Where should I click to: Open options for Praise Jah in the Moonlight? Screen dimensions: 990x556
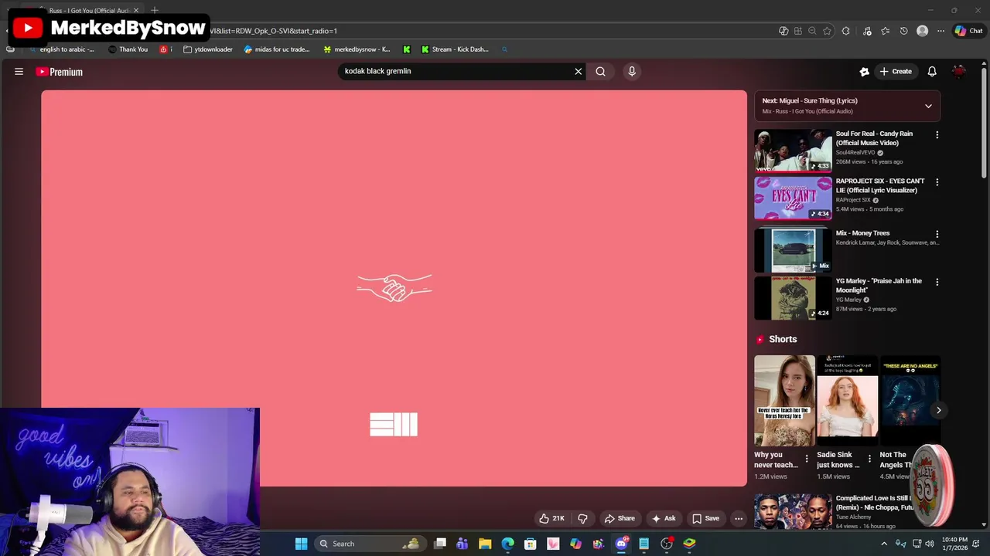pos(937,282)
